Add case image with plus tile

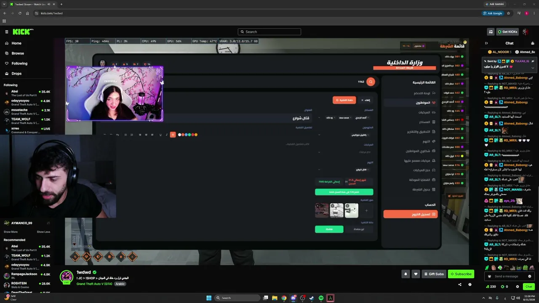coord(366,210)
